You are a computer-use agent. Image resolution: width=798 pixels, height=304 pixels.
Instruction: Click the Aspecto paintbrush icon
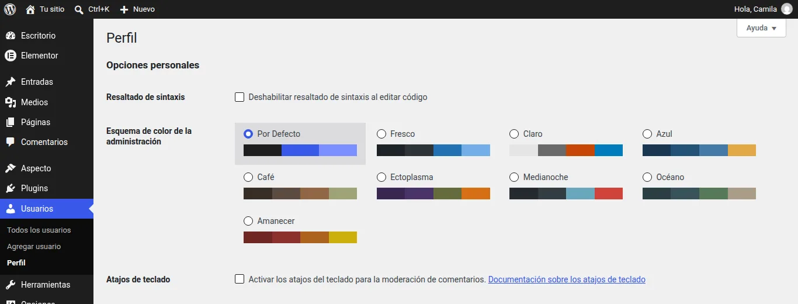point(11,168)
